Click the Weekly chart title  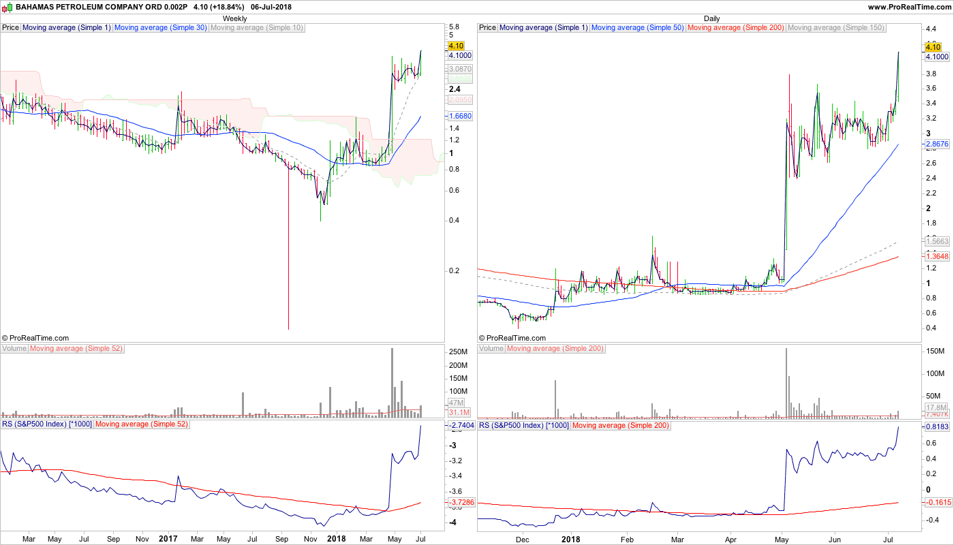[x=235, y=18]
